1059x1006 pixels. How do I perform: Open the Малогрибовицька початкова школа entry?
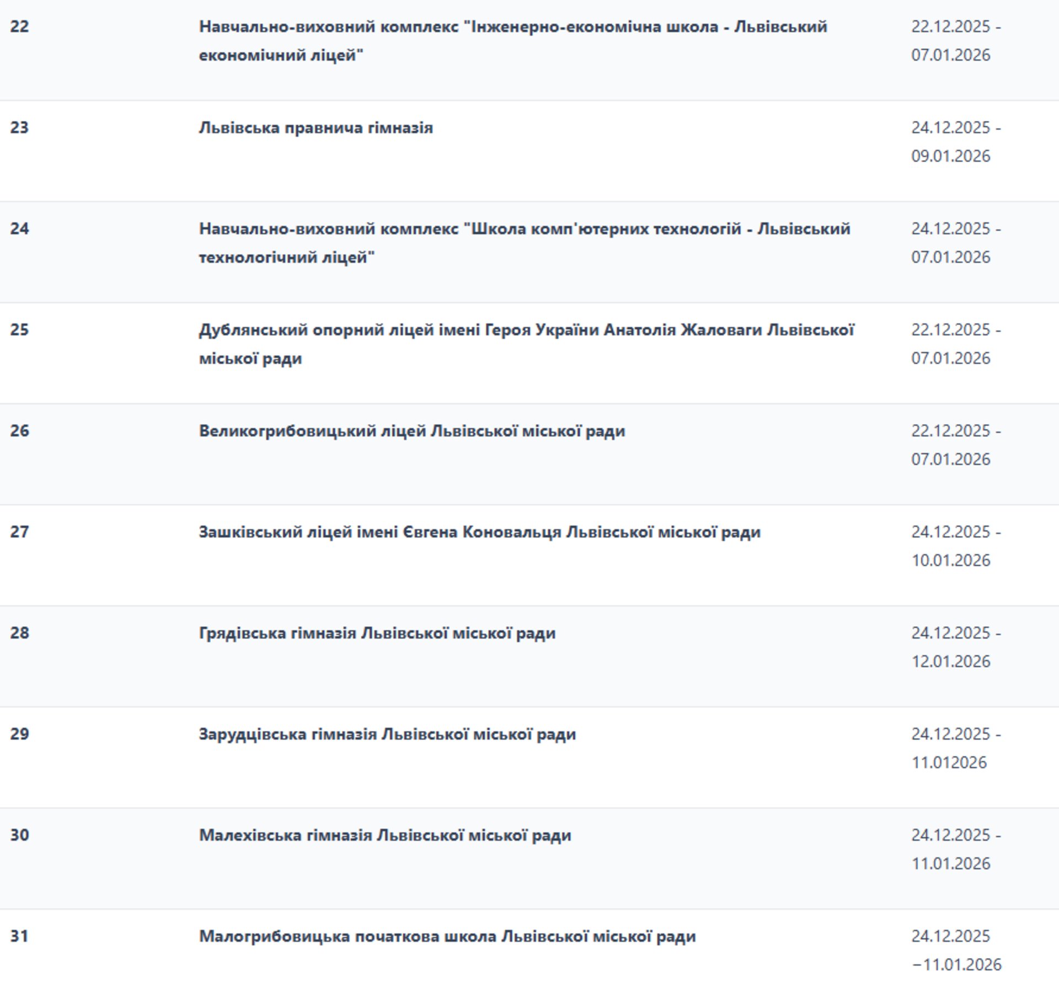(x=447, y=936)
